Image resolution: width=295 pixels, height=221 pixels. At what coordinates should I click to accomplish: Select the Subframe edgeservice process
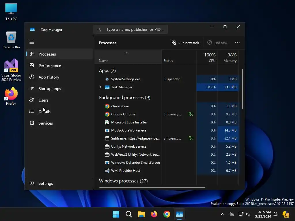(x=167, y=138)
